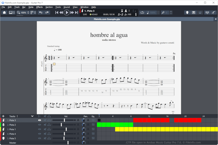The width and height of the screenshot is (218, 145).
Task: Click the Pista 3 volume slider
Action: (64, 120)
